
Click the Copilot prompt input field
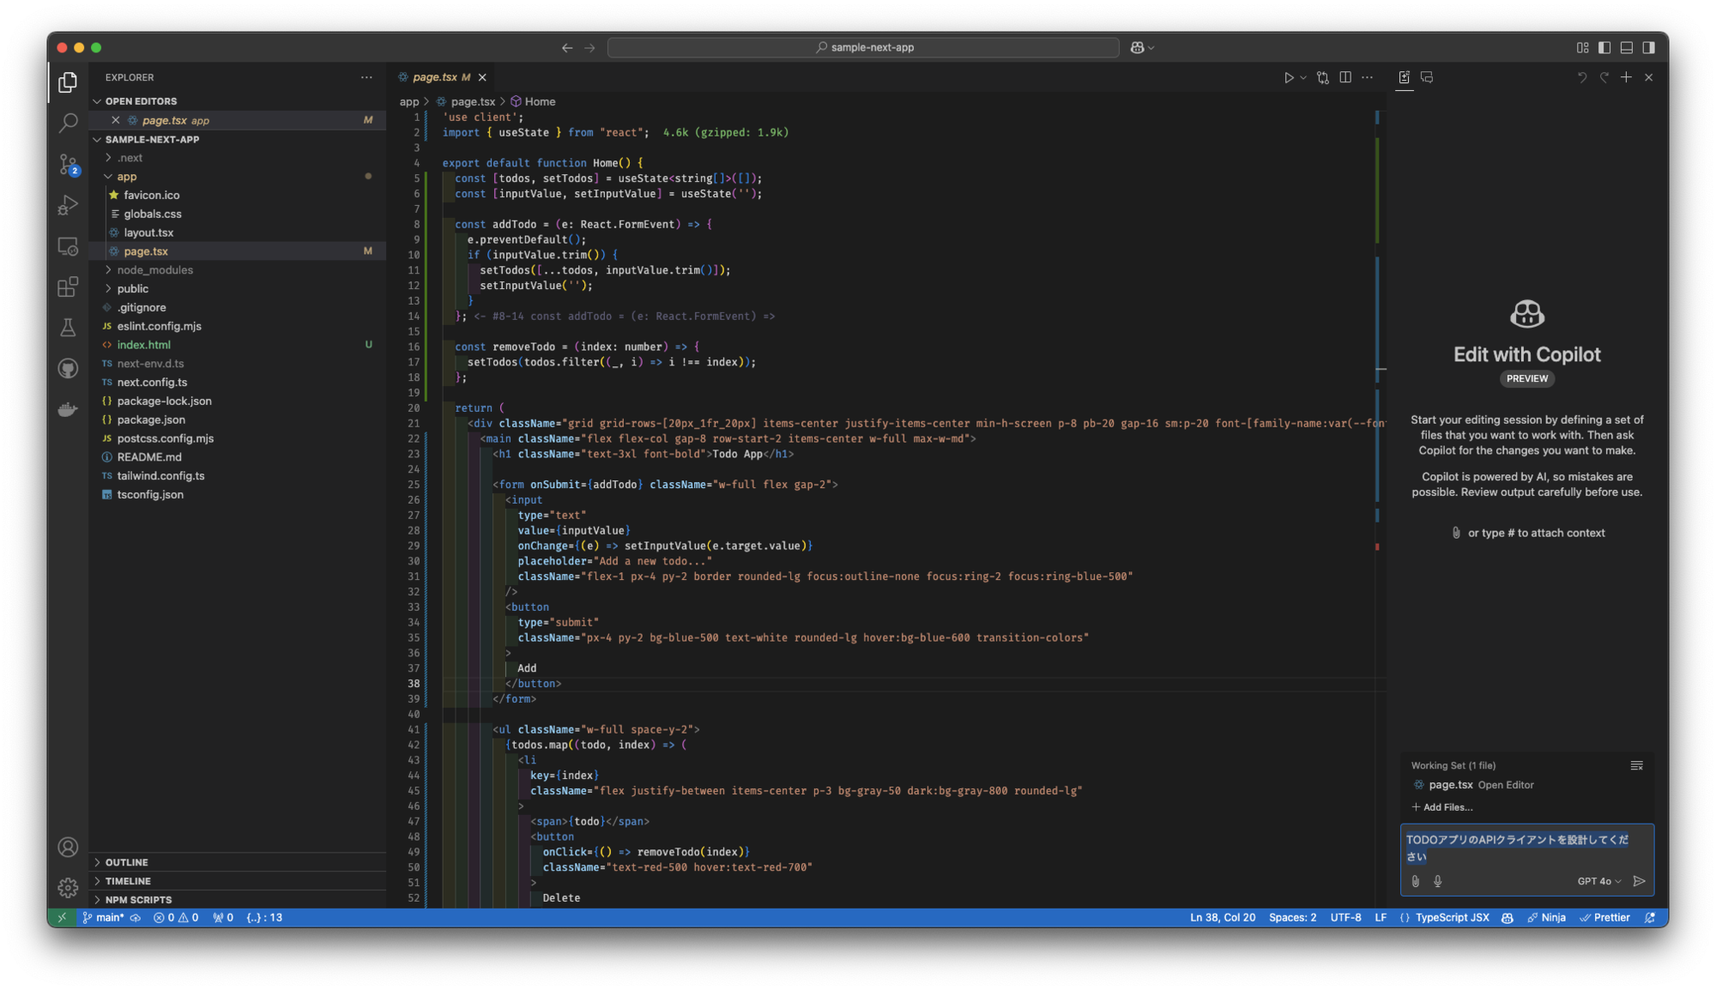1526,848
